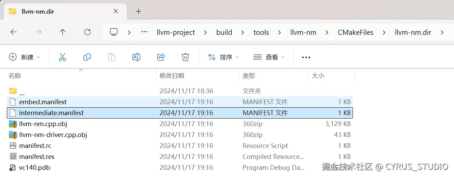The image size is (454, 177).
Task: Refresh the current folder view
Action: [x=87, y=32]
